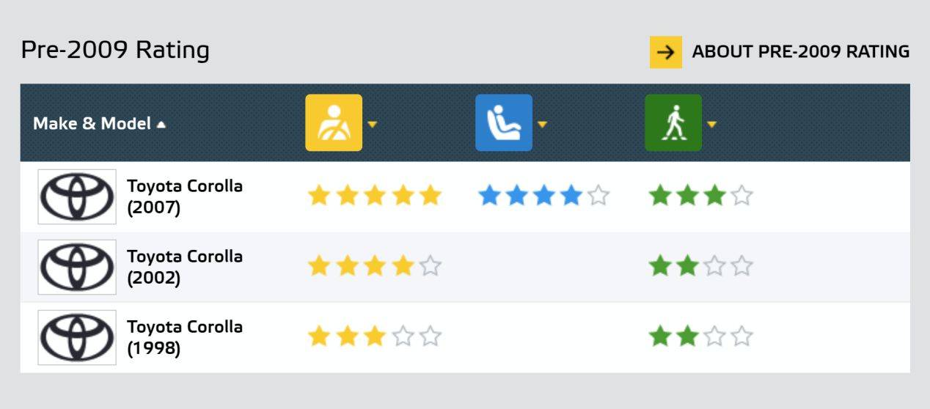Open the Toyota Corolla (1998) entry
Viewport: 930px width, 409px height.
pos(185,337)
